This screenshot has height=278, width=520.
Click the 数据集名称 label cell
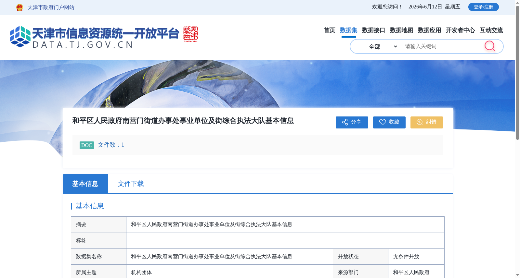[98, 257]
